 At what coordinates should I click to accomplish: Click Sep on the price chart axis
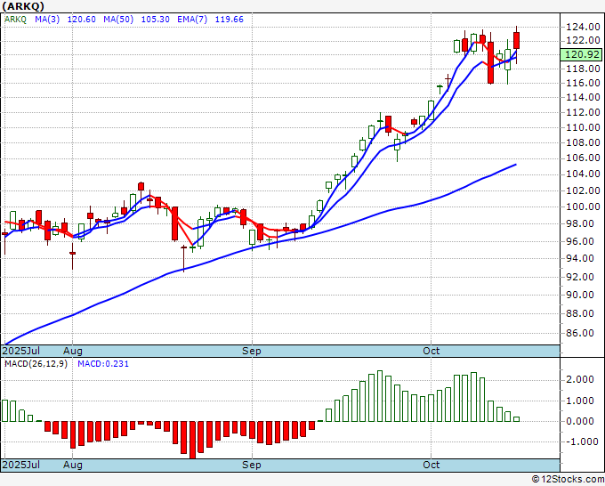point(252,351)
